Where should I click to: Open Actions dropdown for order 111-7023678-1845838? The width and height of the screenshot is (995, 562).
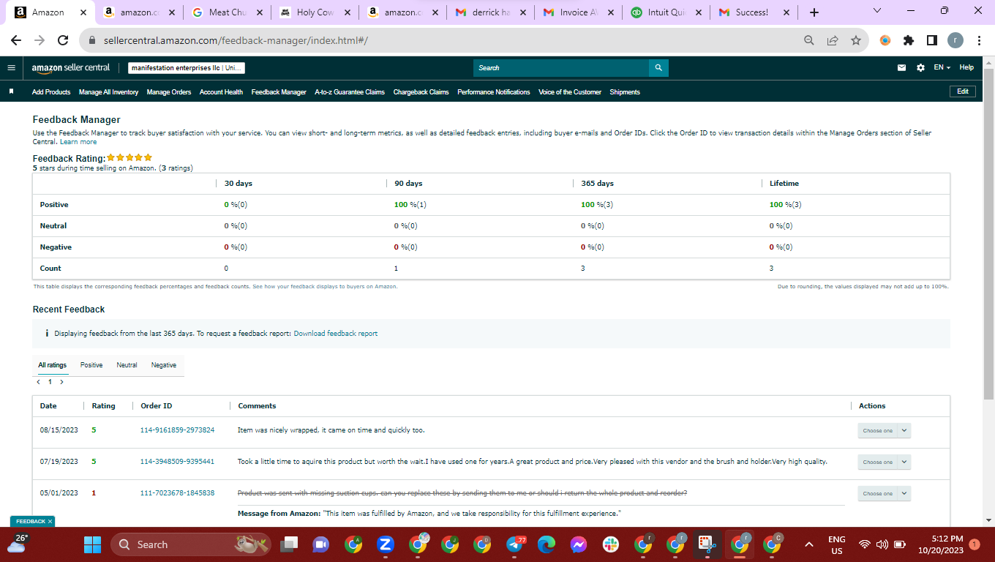click(x=884, y=493)
